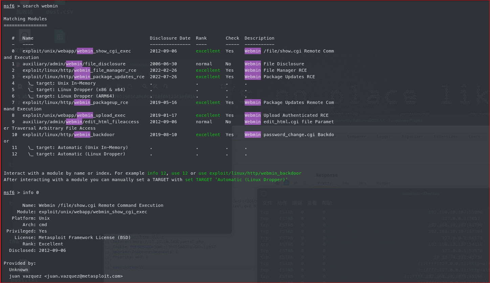This screenshot has width=490, height=283.
Task: Click the 'search webmin' command text
Action: tap(40, 6)
